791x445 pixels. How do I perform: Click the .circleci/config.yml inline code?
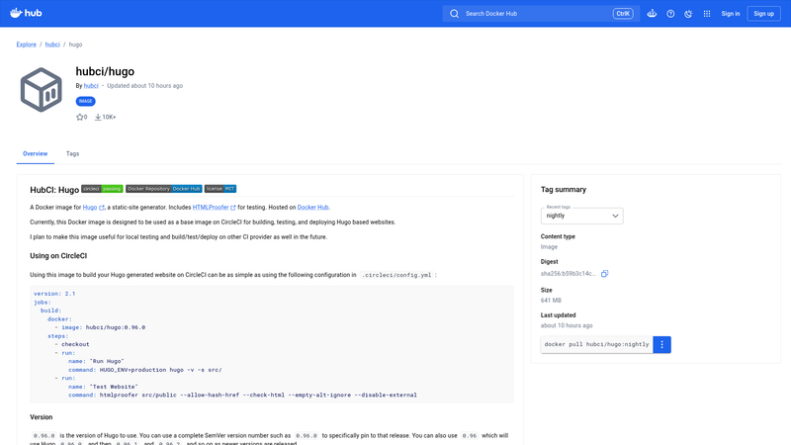point(398,275)
